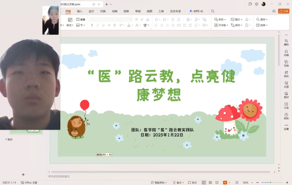Open the 属性 properties side panel
The height and width of the screenshot is (185, 292).
pos(286,42)
